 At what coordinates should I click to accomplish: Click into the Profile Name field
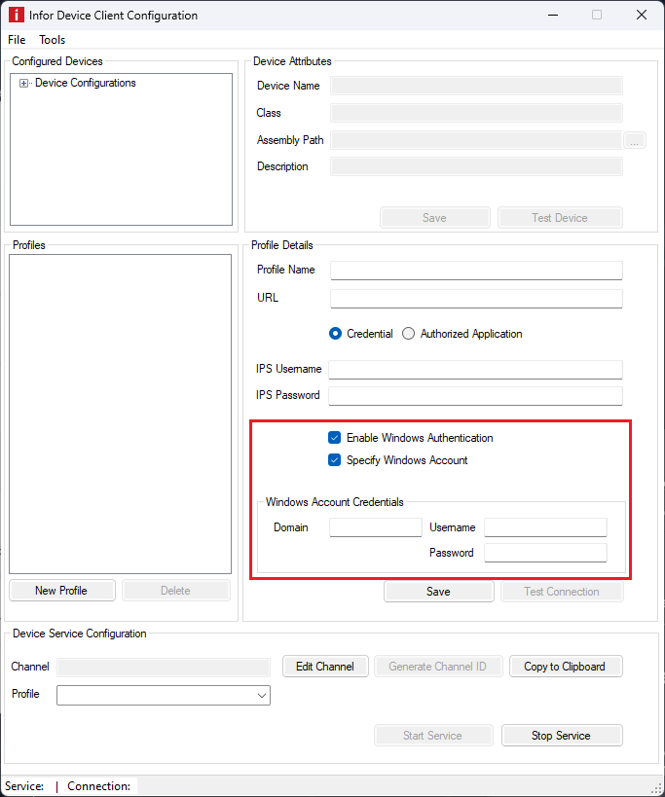475,270
